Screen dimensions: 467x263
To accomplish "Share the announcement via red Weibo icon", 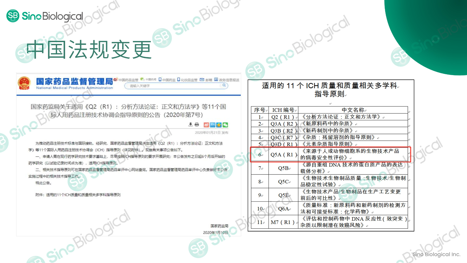I will pyautogui.click(x=206, y=125).
